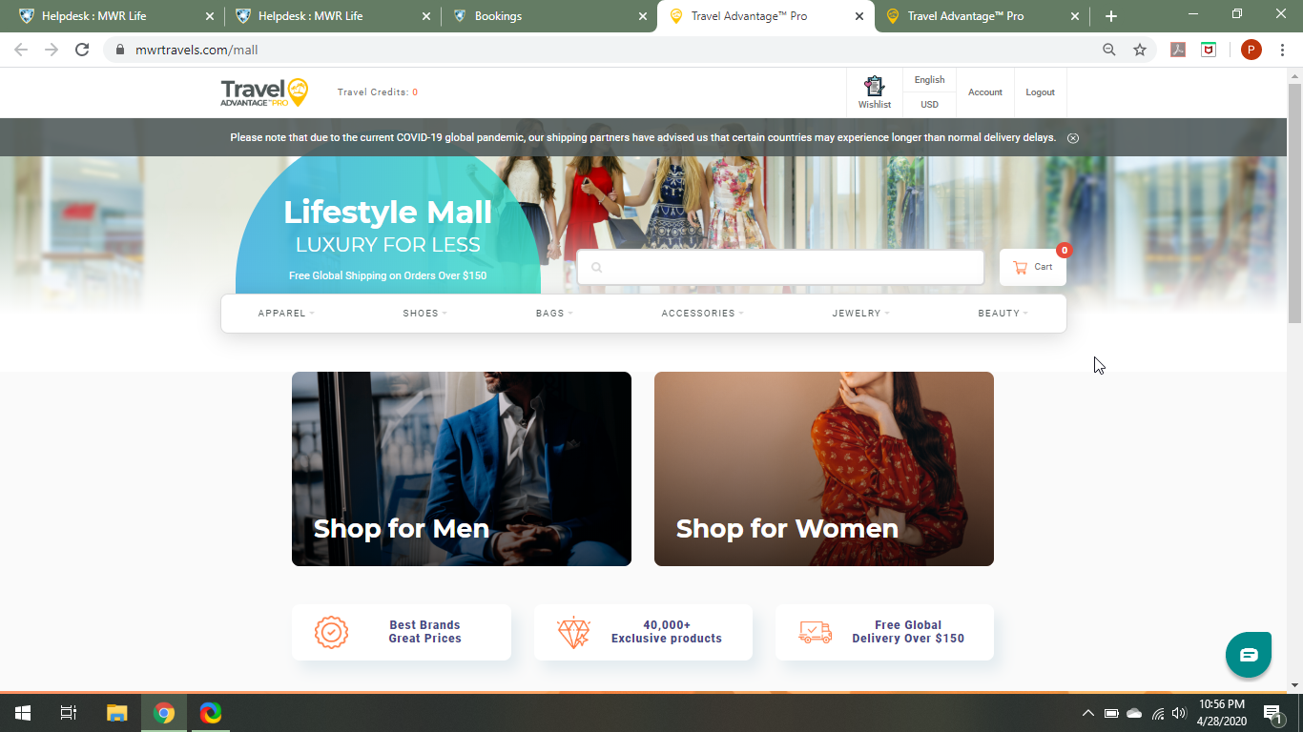Click the Travel Credits: 0 text
The image size is (1303, 732).
(378, 92)
